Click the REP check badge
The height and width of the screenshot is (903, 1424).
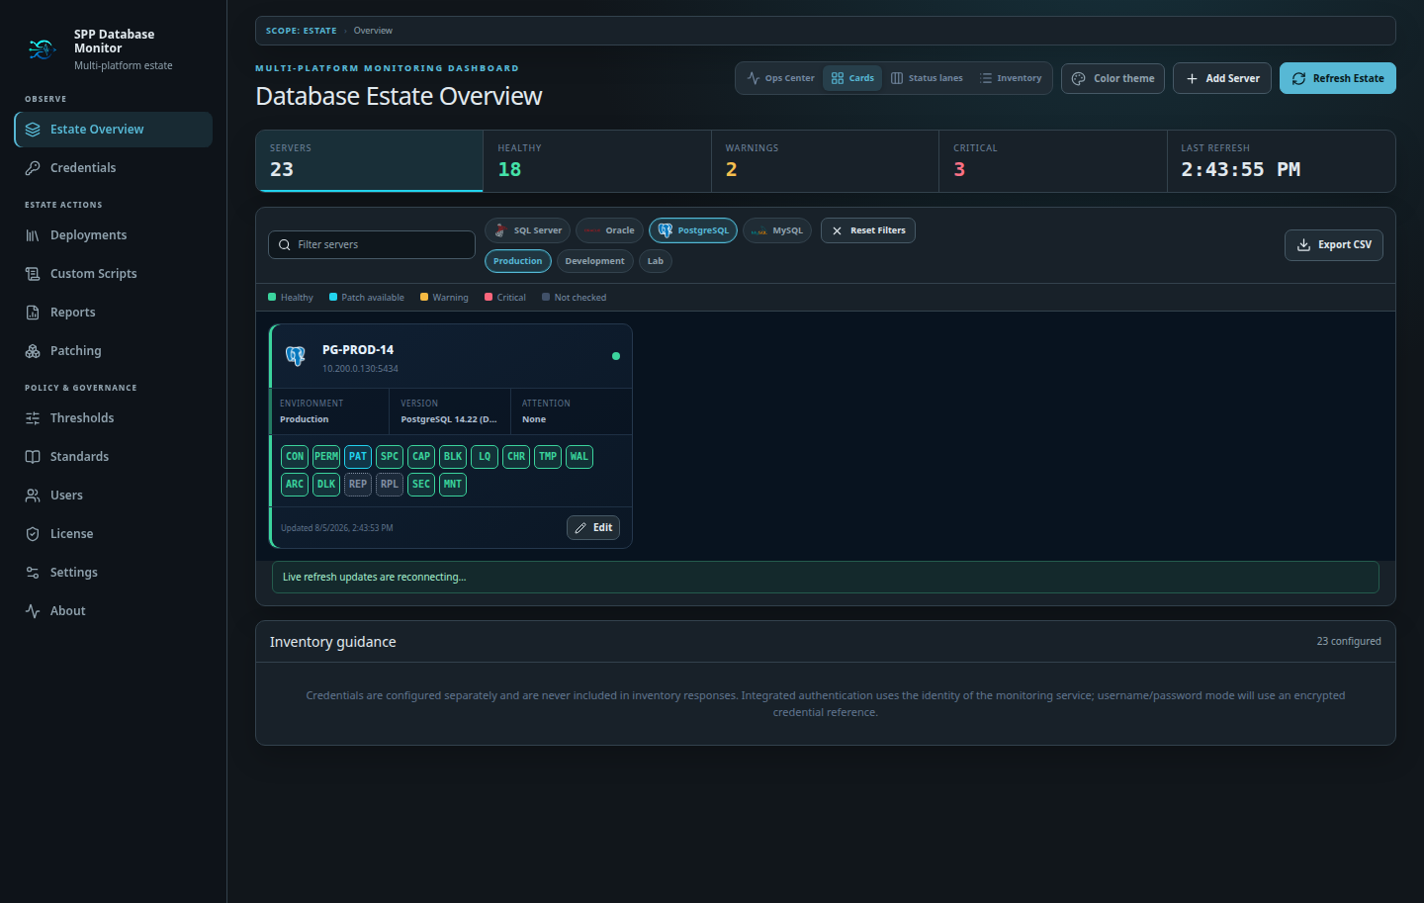click(358, 485)
